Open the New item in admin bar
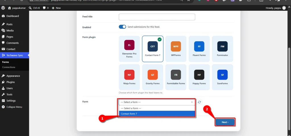 point(56,8)
